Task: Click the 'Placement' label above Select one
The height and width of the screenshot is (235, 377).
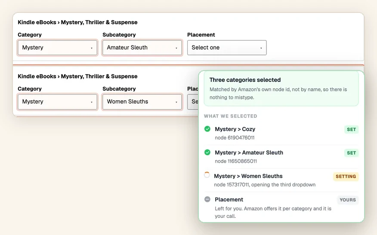Action: coord(201,35)
